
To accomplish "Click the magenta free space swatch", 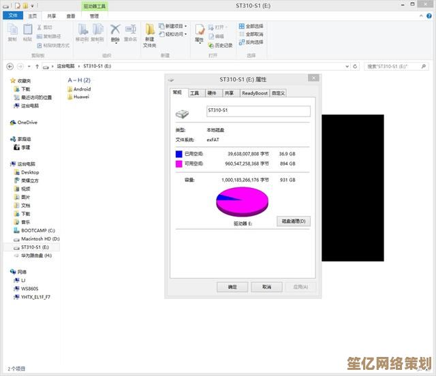I will (179, 163).
